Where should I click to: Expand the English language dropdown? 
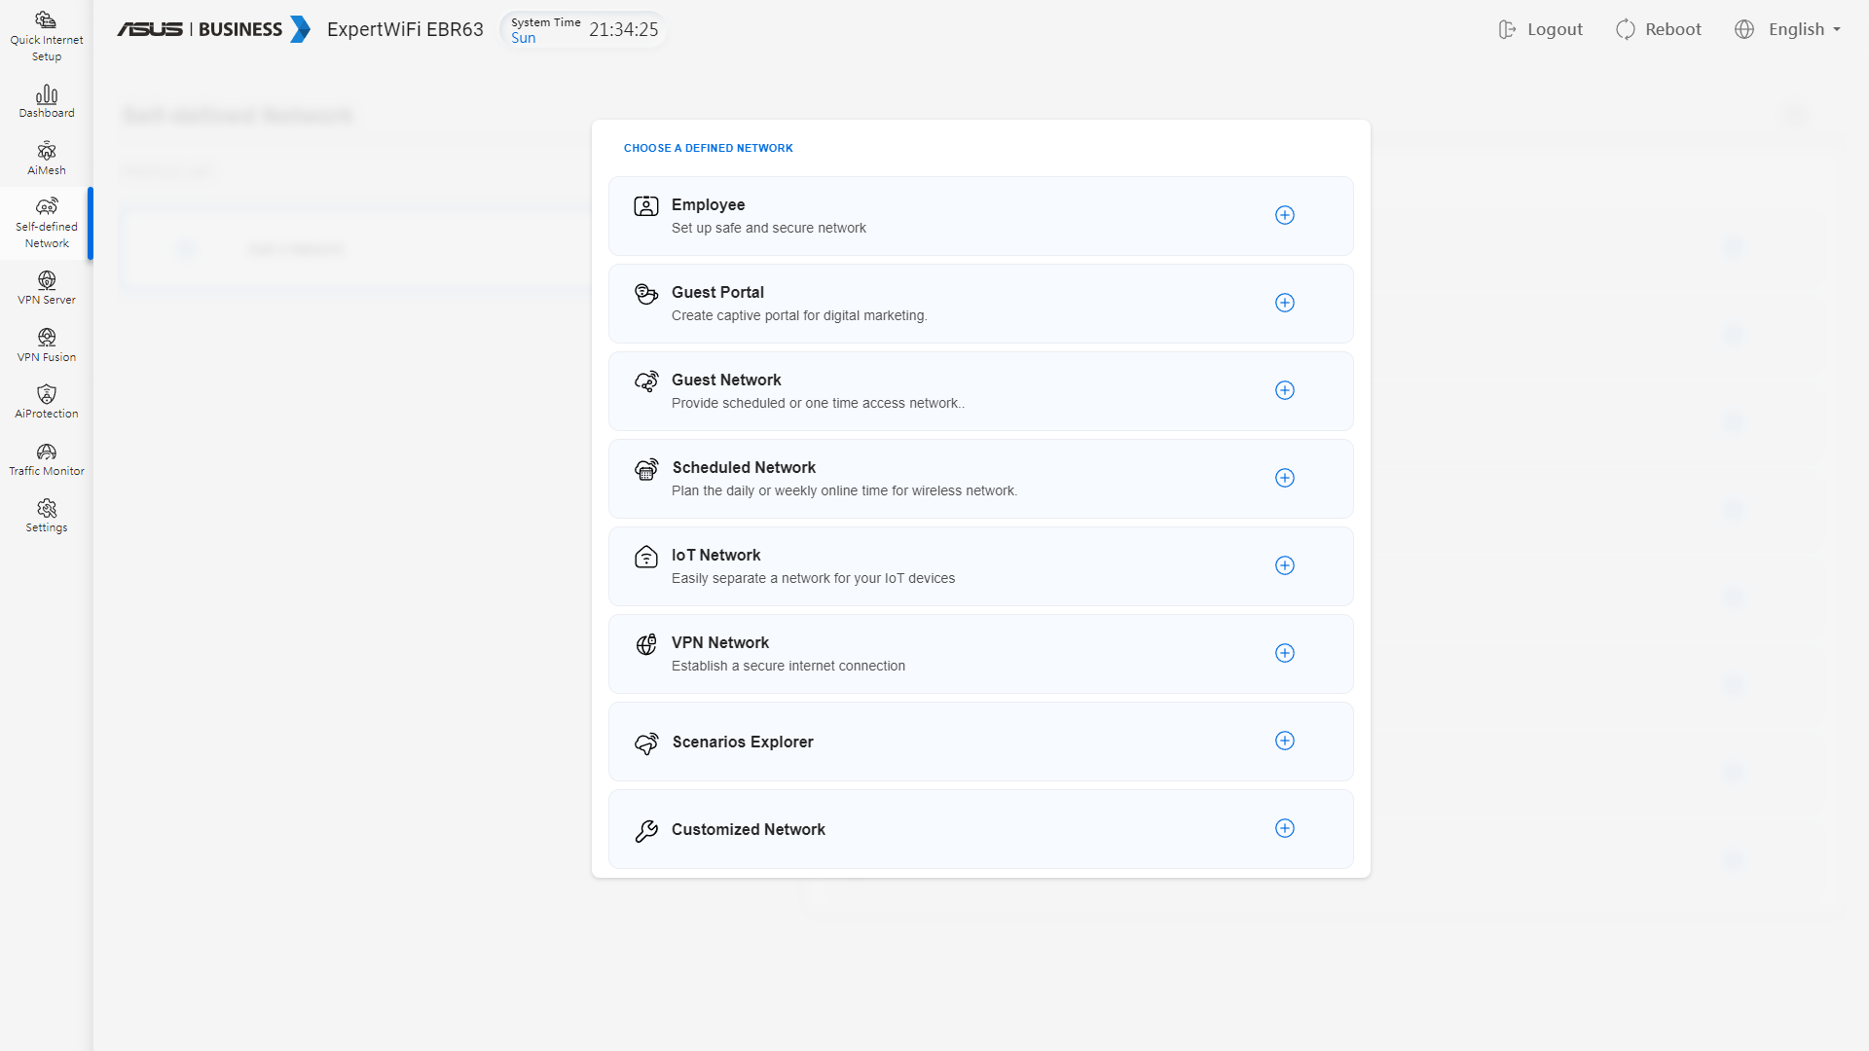(x=1788, y=29)
